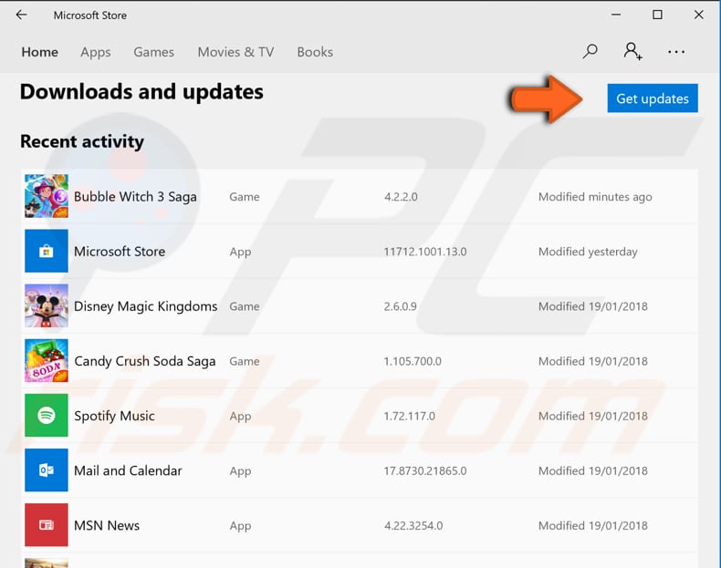Click version number 11712.1001.13.0
Image resolution: width=721 pixels, height=568 pixels.
425,252
